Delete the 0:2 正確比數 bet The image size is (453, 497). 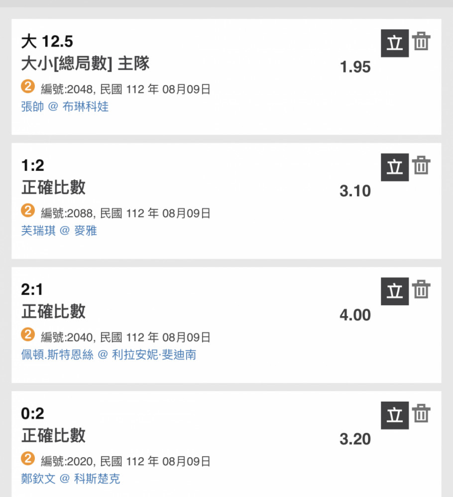(x=421, y=414)
